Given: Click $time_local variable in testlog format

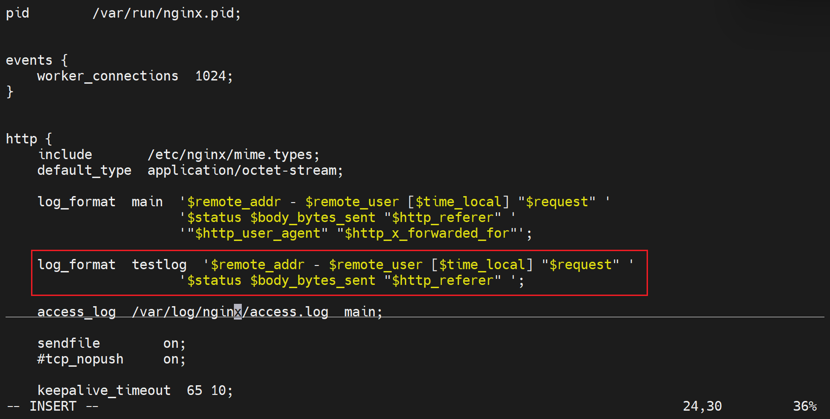Looking at the screenshot, I should coord(482,265).
